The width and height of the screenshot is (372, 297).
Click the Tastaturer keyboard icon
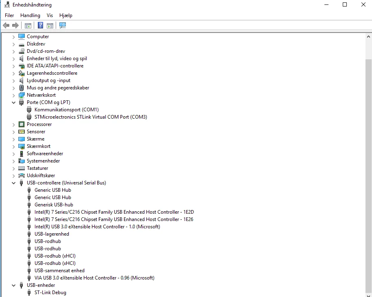pyautogui.click(x=22, y=168)
